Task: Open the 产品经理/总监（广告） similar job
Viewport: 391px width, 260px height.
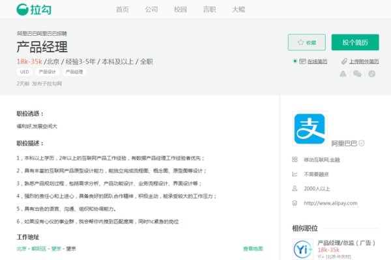Action: click(x=347, y=243)
